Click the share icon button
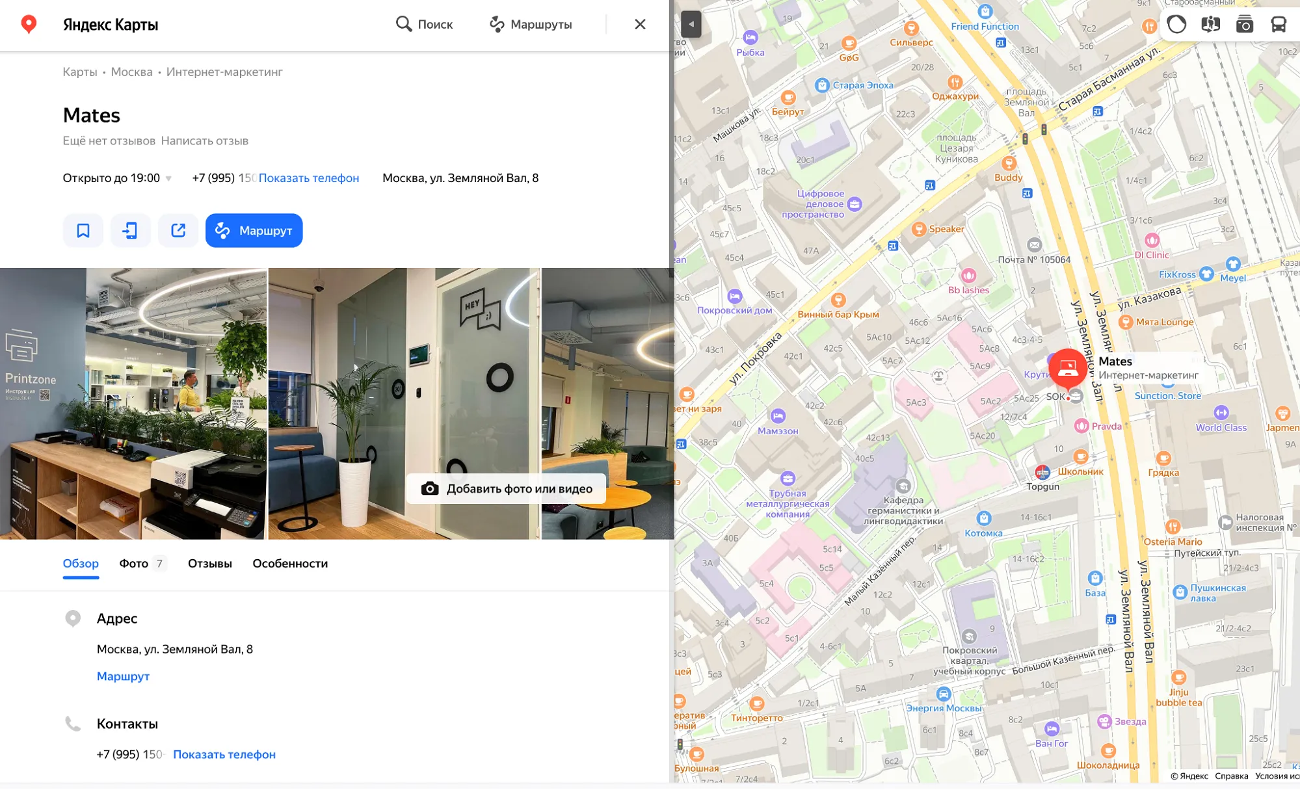Image resolution: width=1300 pixels, height=790 pixels. [x=178, y=230]
